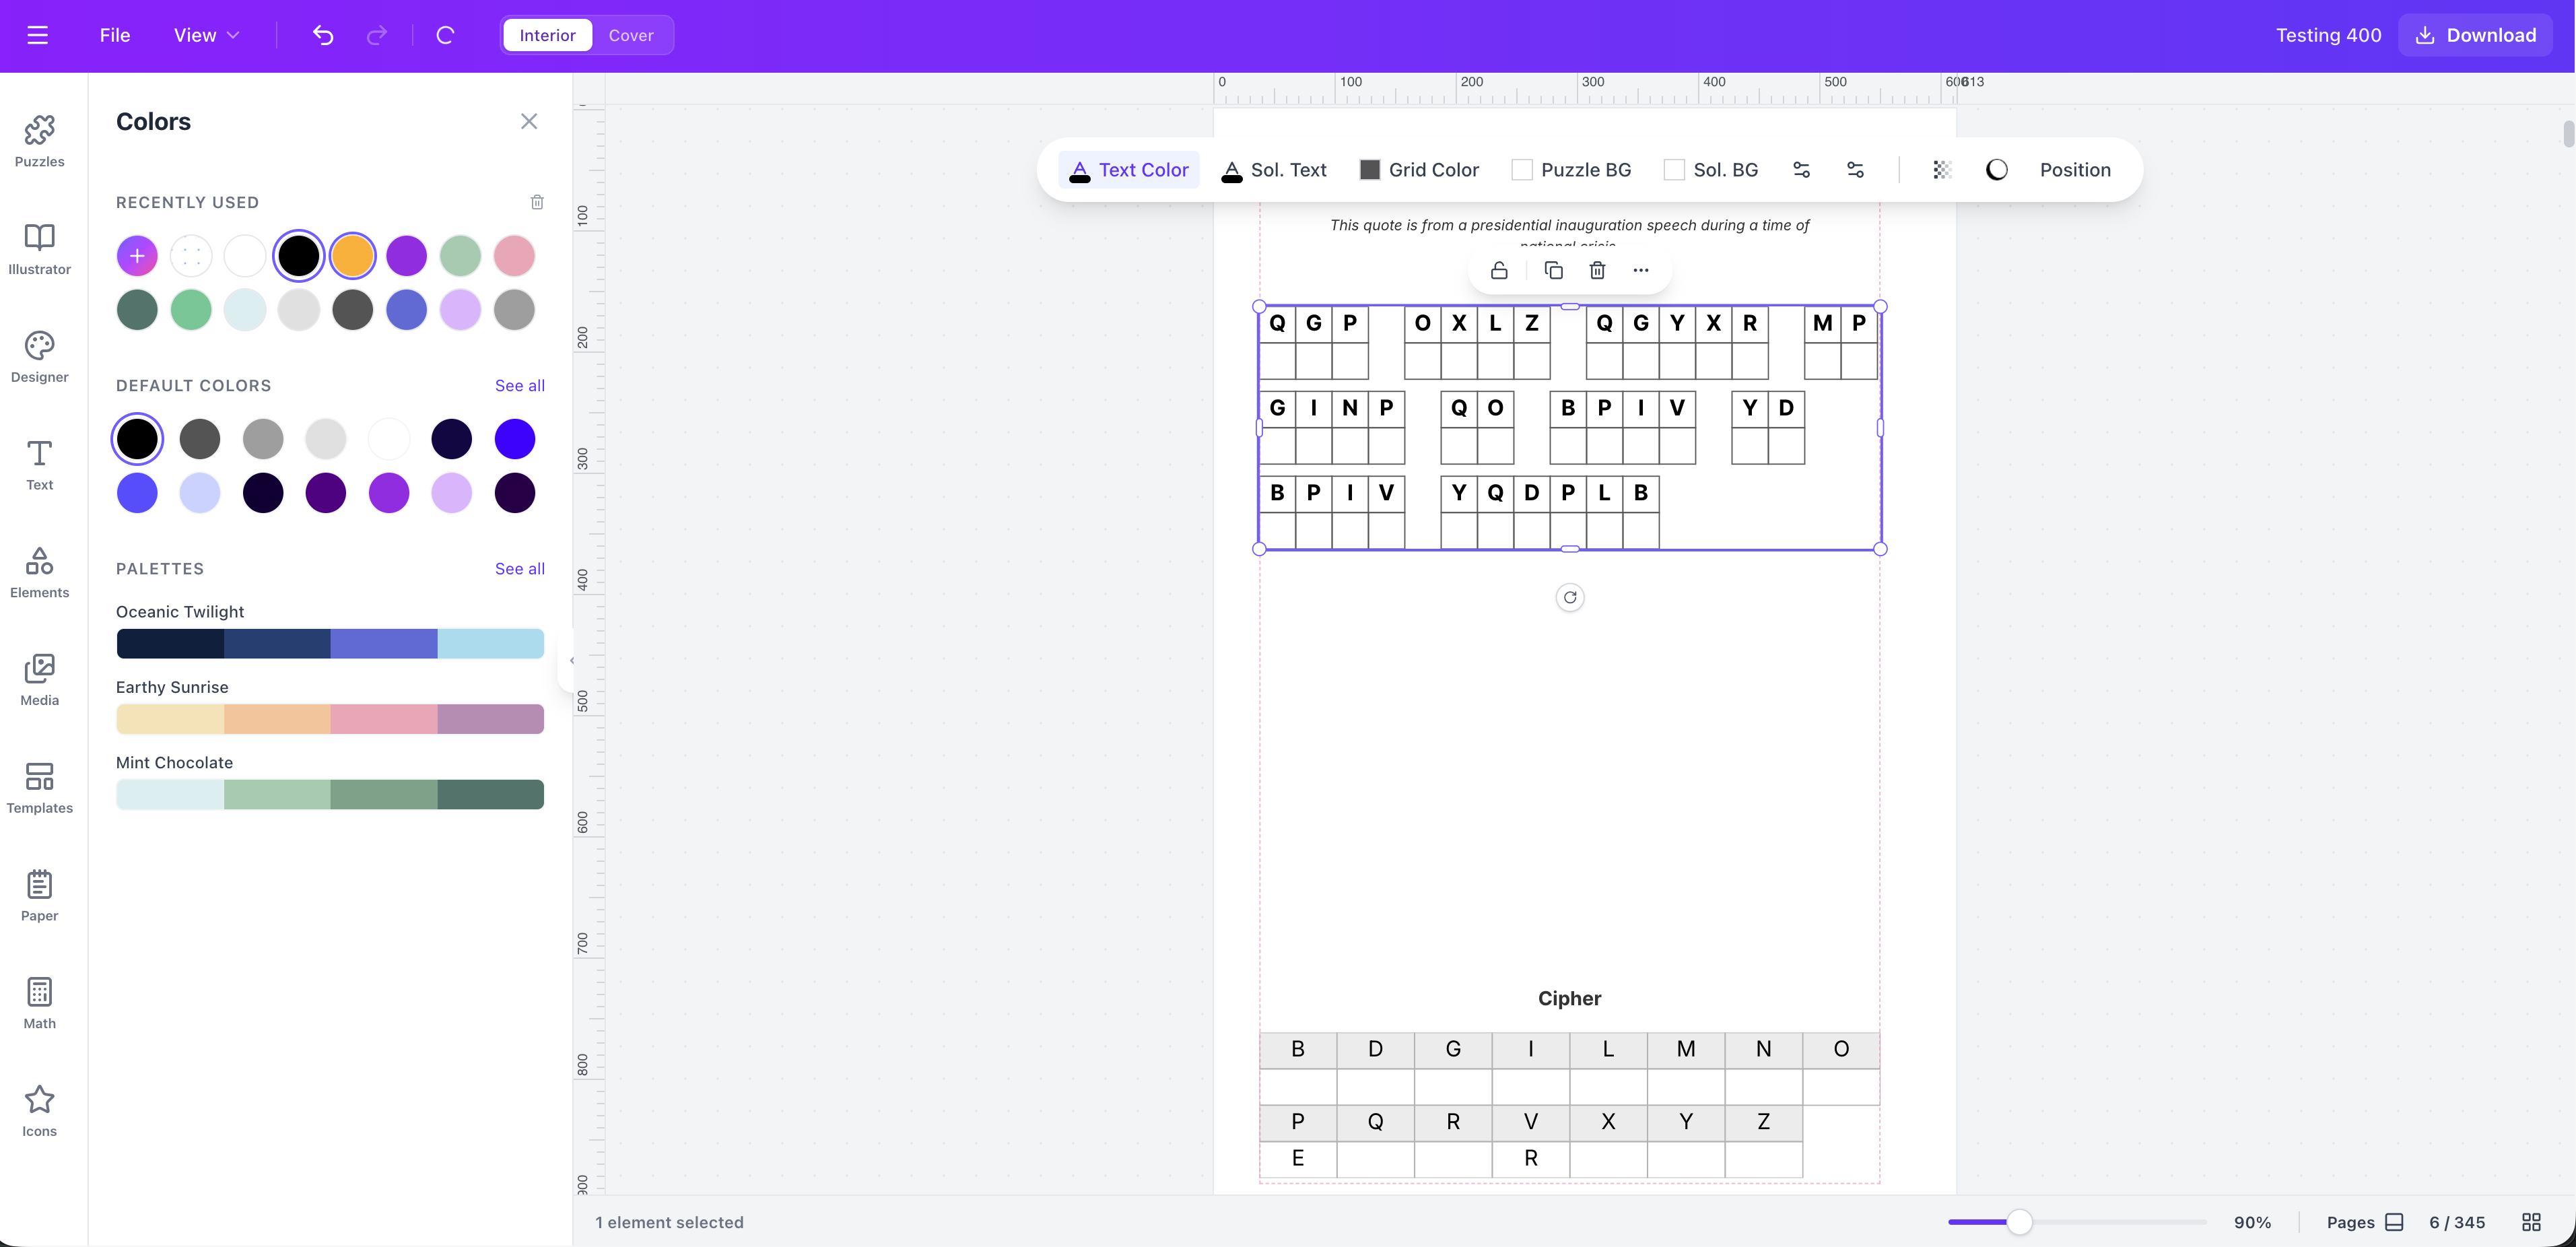Open the more options menu on element toolbar

pos(1641,270)
